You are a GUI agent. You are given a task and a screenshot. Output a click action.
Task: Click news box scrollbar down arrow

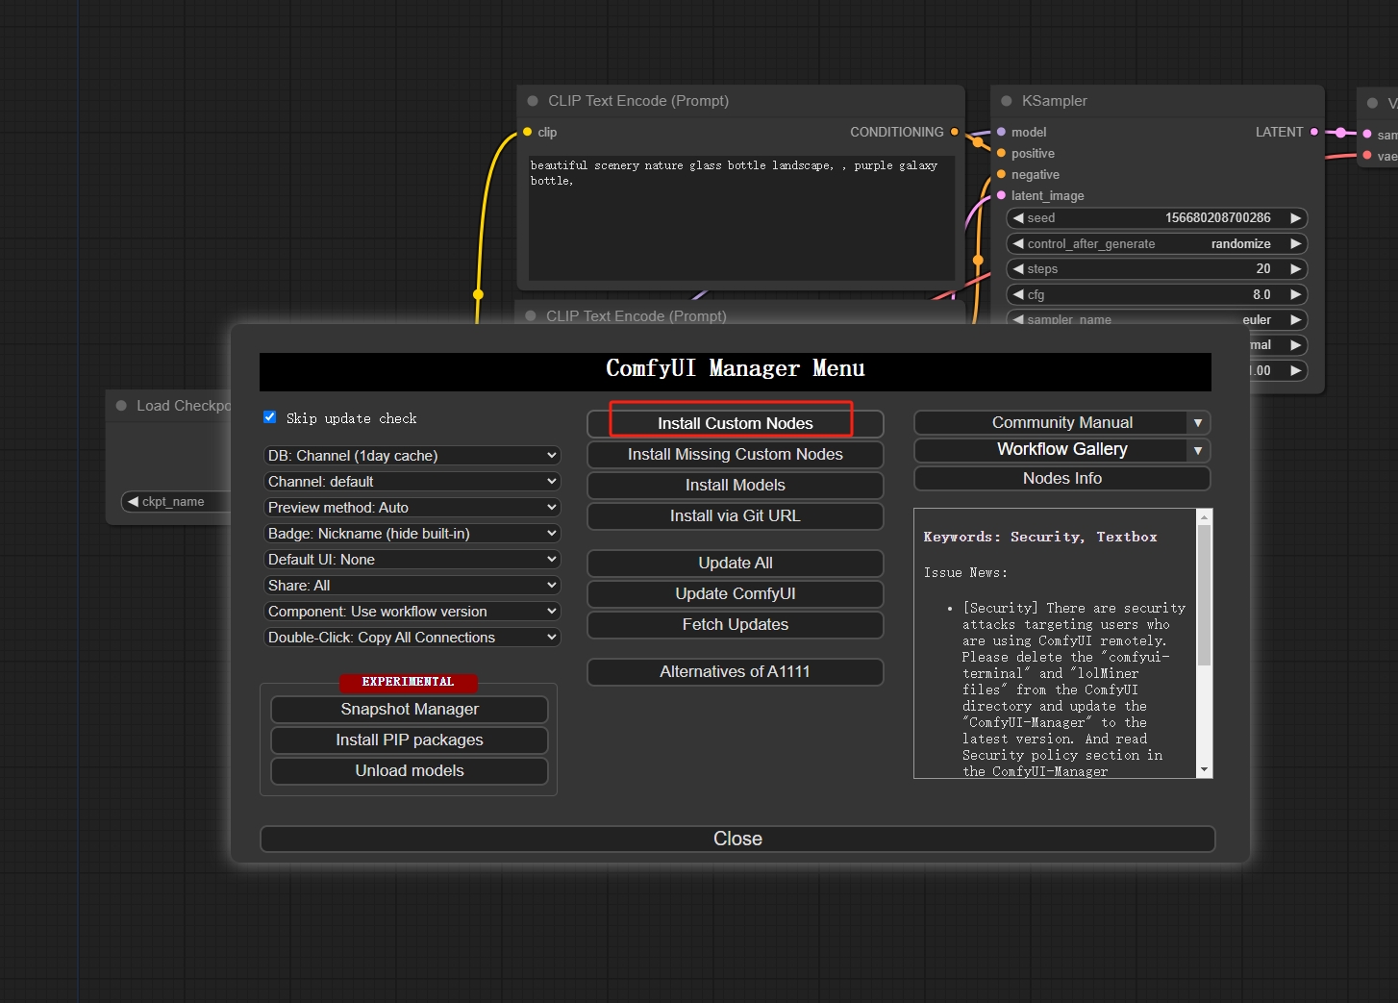coord(1204,769)
